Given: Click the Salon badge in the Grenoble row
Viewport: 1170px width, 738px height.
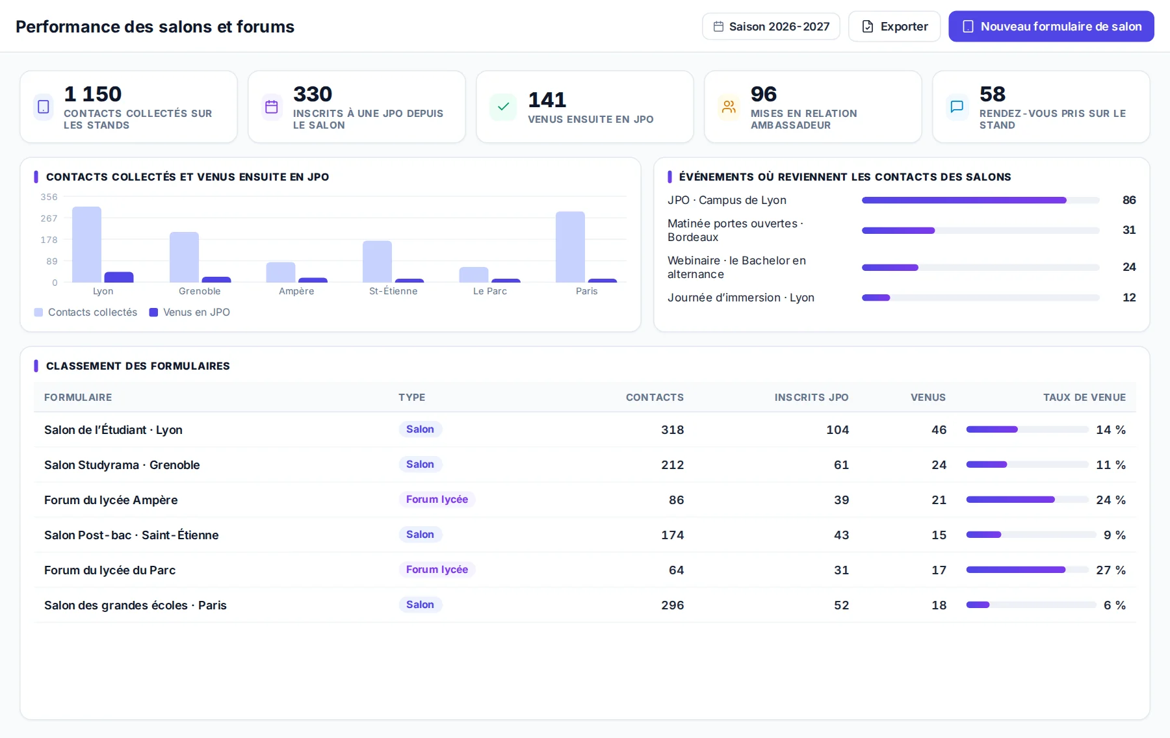Looking at the screenshot, I should [x=420, y=464].
